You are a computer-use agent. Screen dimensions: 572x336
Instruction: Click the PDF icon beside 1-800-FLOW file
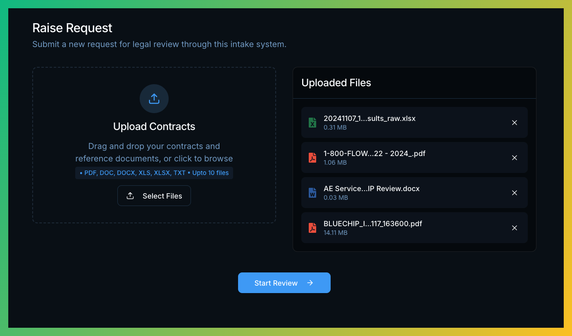pyautogui.click(x=312, y=158)
